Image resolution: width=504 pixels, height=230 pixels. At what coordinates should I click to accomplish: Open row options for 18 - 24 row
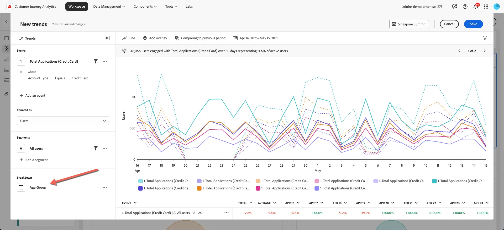coord(227,213)
